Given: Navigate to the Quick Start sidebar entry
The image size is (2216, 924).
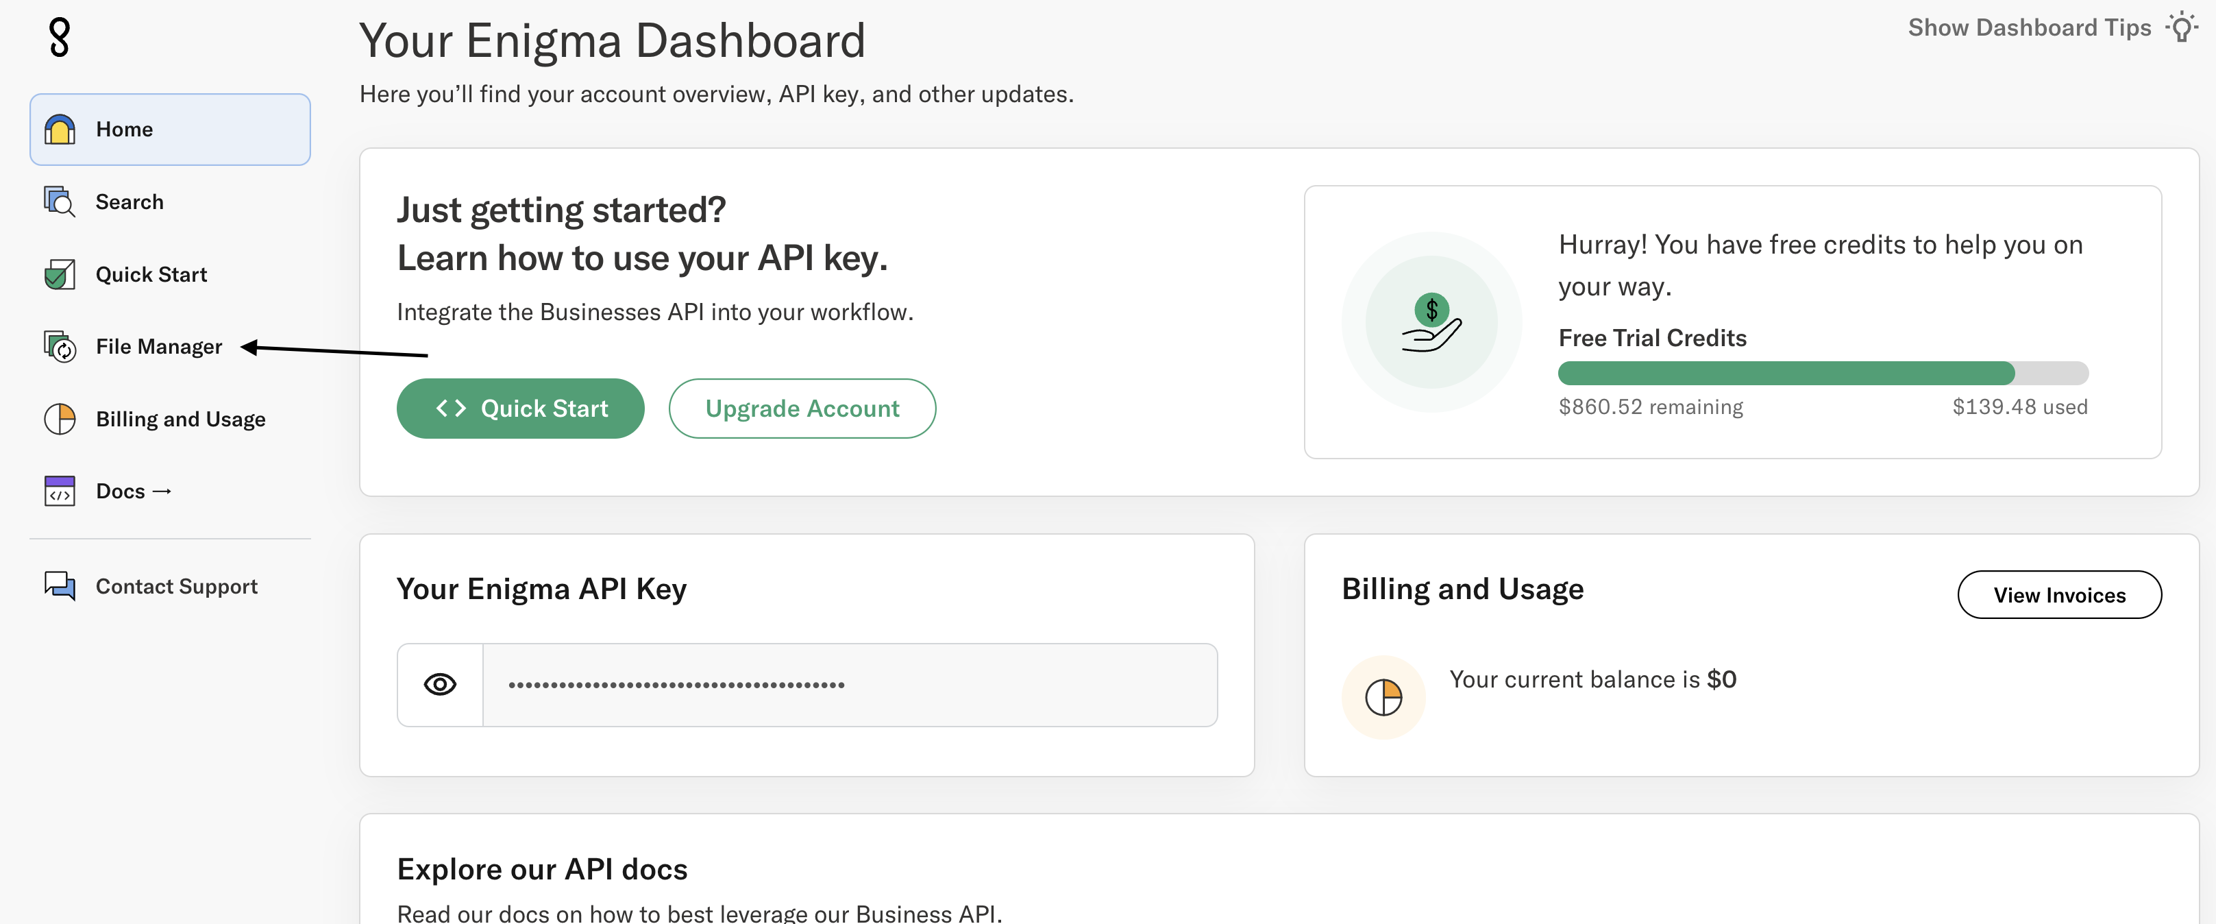Looking at the screenshot, I should pos(151,274).
